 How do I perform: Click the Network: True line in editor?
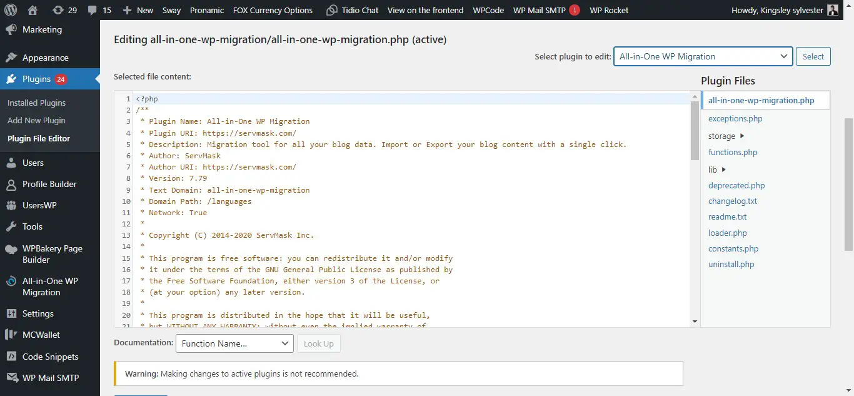tap(174, 213)
